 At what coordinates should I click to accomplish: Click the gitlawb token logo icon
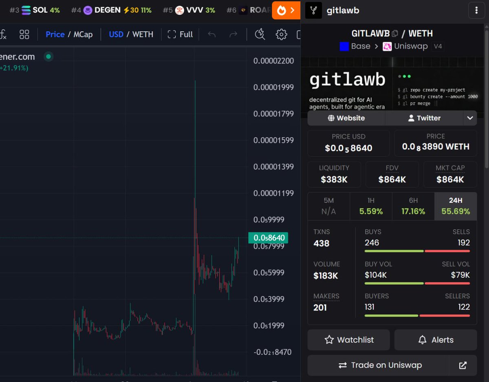coord(313,11)
